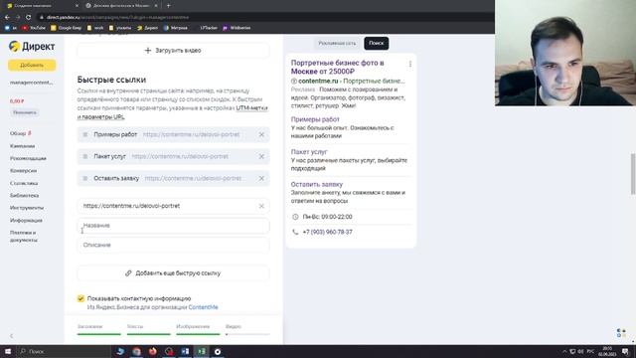Screen dimensions: 636x358
Task: Open UTM-метки и параметры URL link
Action: click(172, 112)
